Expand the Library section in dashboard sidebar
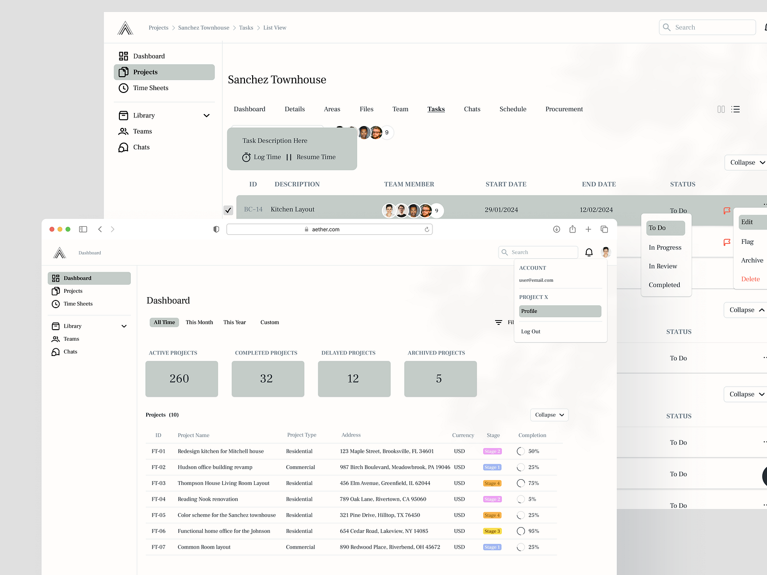The image size is (767, 575). [124, 326]
